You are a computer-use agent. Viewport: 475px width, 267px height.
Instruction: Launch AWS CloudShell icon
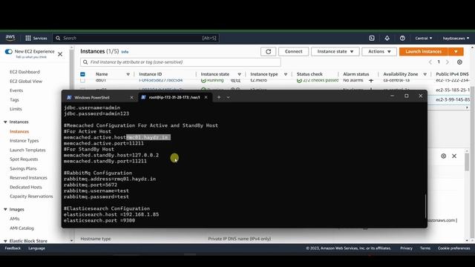[x=372, y=38]
